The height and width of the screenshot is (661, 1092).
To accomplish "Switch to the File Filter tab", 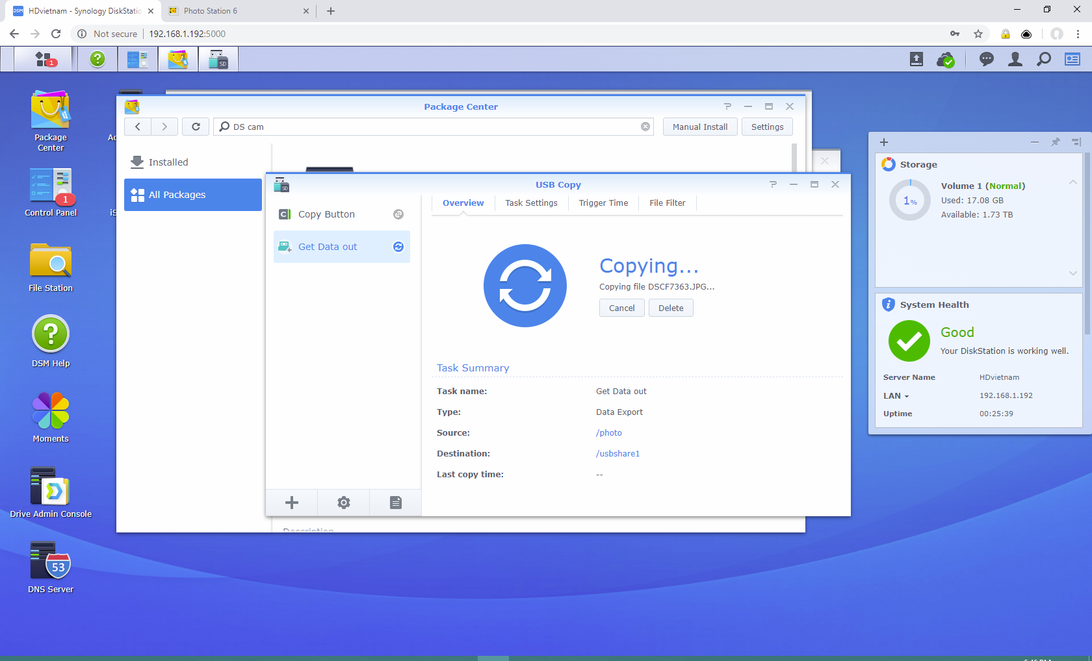I will point(667,203).
